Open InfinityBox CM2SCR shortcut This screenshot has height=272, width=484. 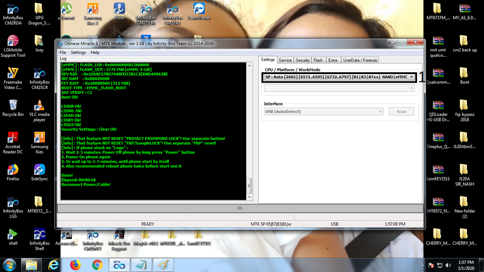pyautogui.click(x=39, y=78)
